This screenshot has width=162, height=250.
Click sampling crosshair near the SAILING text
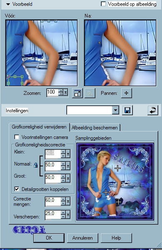pos(118,168)
